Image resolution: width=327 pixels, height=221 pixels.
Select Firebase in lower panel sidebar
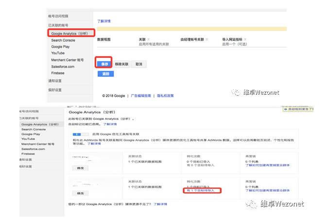click(x=28, y=153)
